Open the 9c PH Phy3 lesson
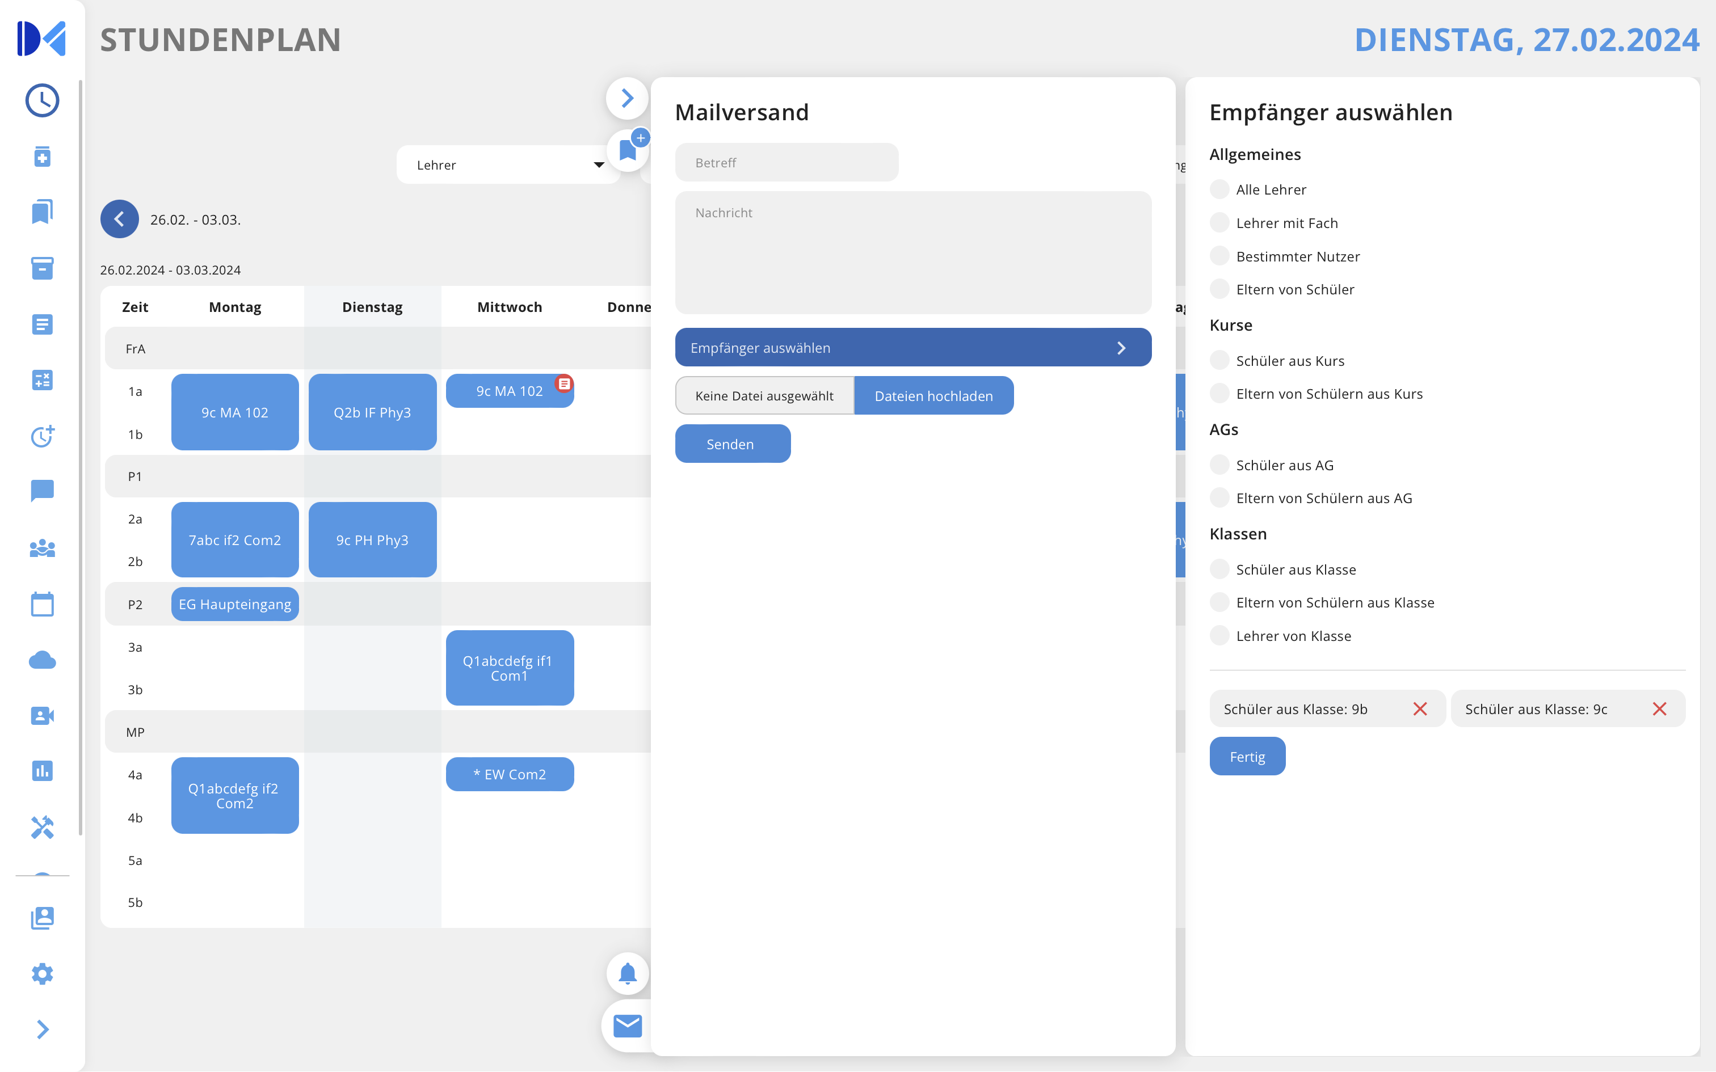 pos(372,539)
